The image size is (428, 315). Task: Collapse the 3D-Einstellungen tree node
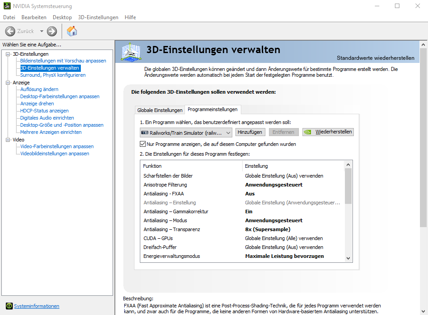coord(8,54)
